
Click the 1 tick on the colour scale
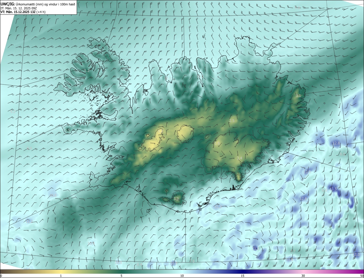61,276
